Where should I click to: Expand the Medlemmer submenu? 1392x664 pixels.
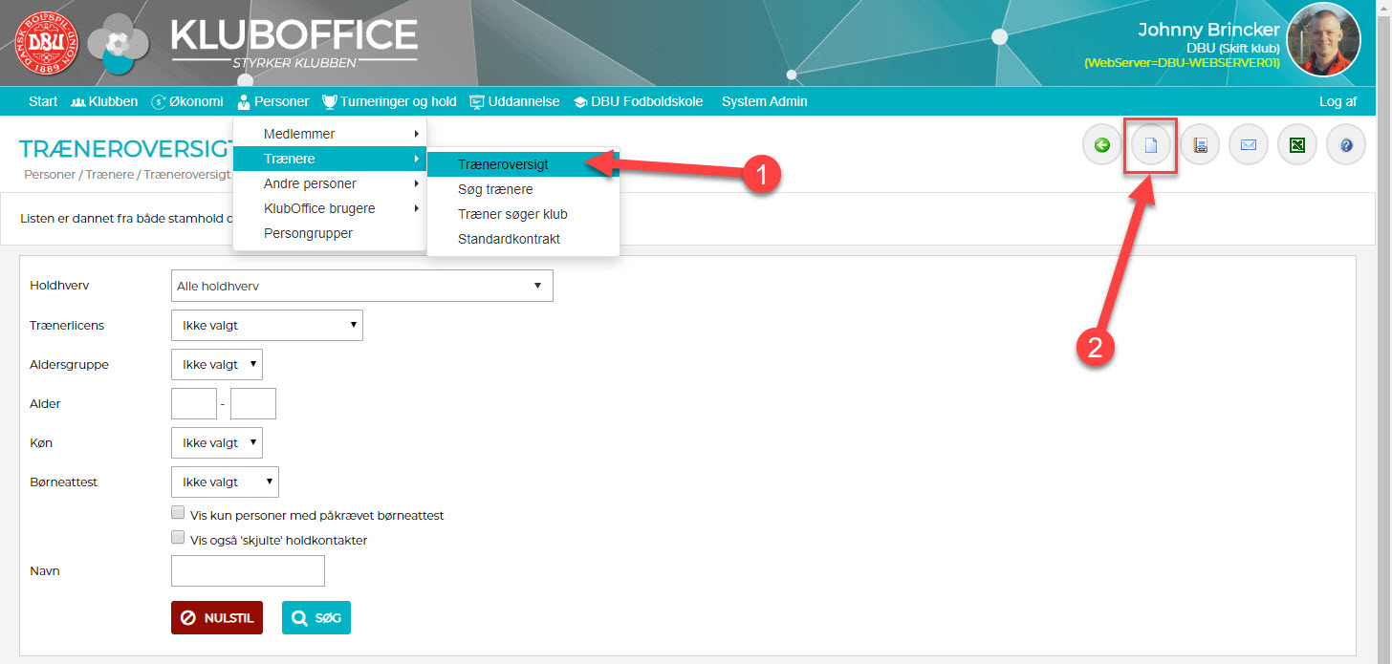330,134
